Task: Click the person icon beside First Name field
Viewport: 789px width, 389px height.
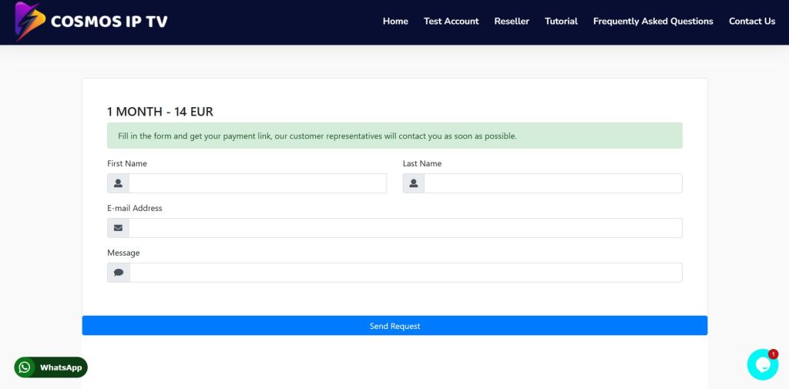Action: 118,183
